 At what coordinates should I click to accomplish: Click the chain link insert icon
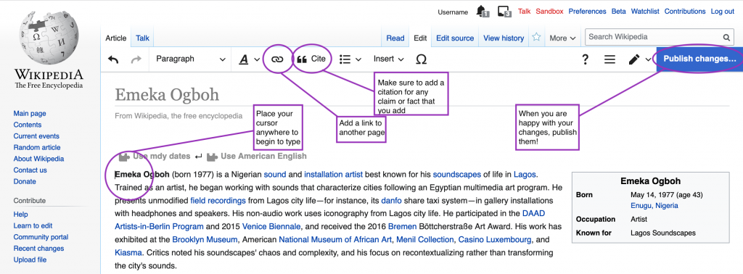pos(276,59)
